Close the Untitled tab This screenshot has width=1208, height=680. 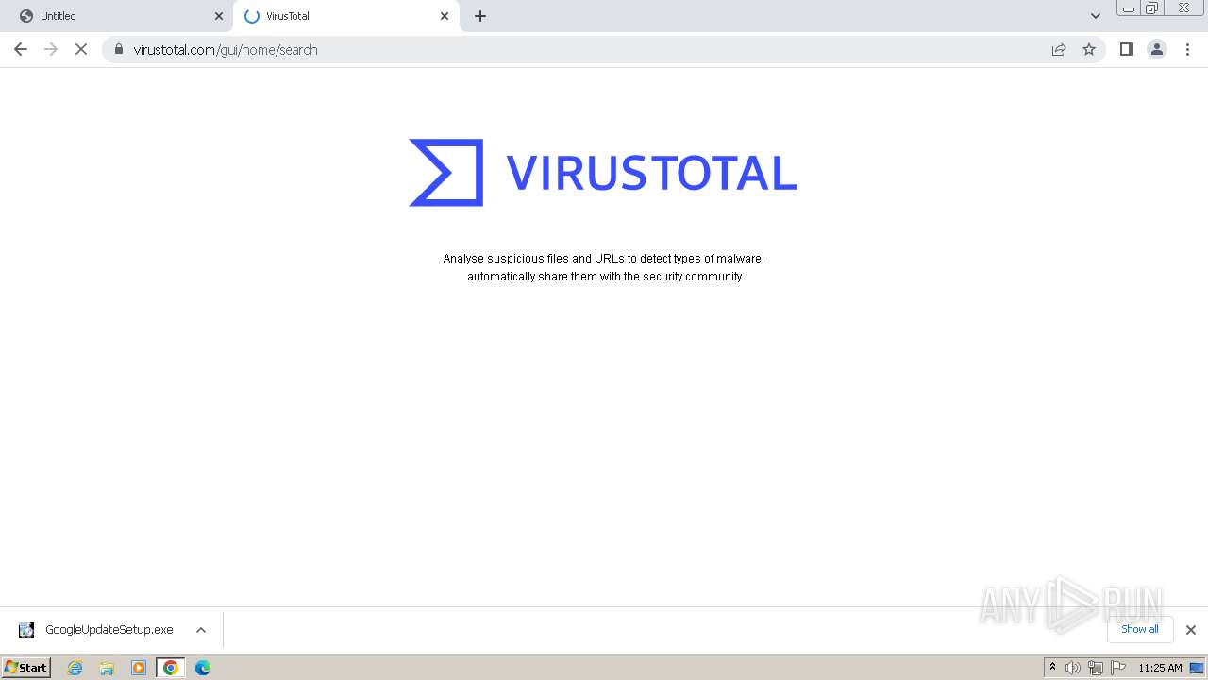(x=219, y=16)
